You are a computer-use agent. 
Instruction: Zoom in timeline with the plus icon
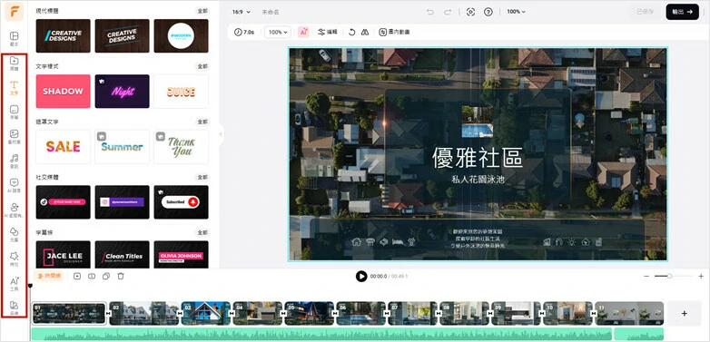[701, 276]
